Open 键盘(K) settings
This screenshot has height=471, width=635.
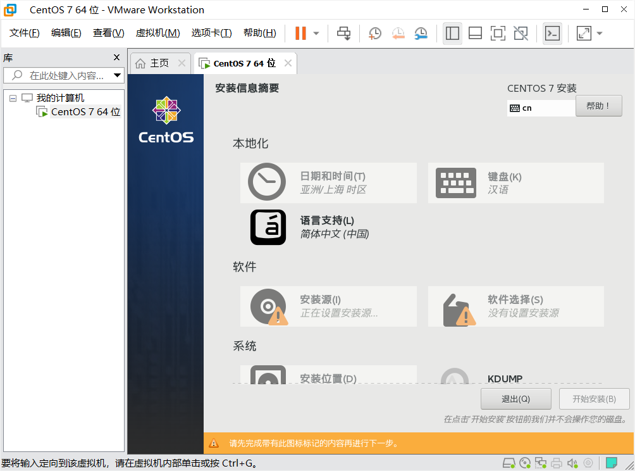coord(516,183)
